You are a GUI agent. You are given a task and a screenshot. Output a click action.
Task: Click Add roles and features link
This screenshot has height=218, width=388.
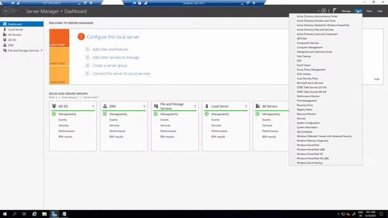[110, 50]
